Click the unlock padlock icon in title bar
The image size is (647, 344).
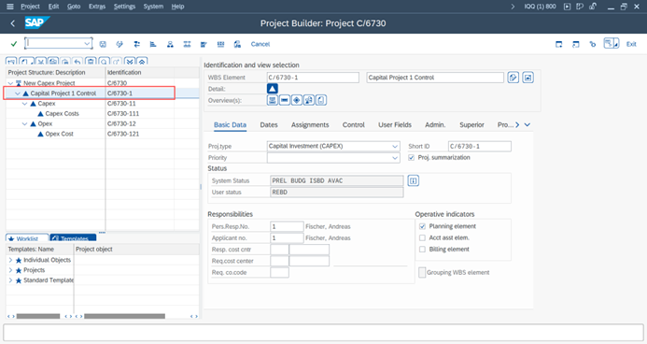point(593,7)
